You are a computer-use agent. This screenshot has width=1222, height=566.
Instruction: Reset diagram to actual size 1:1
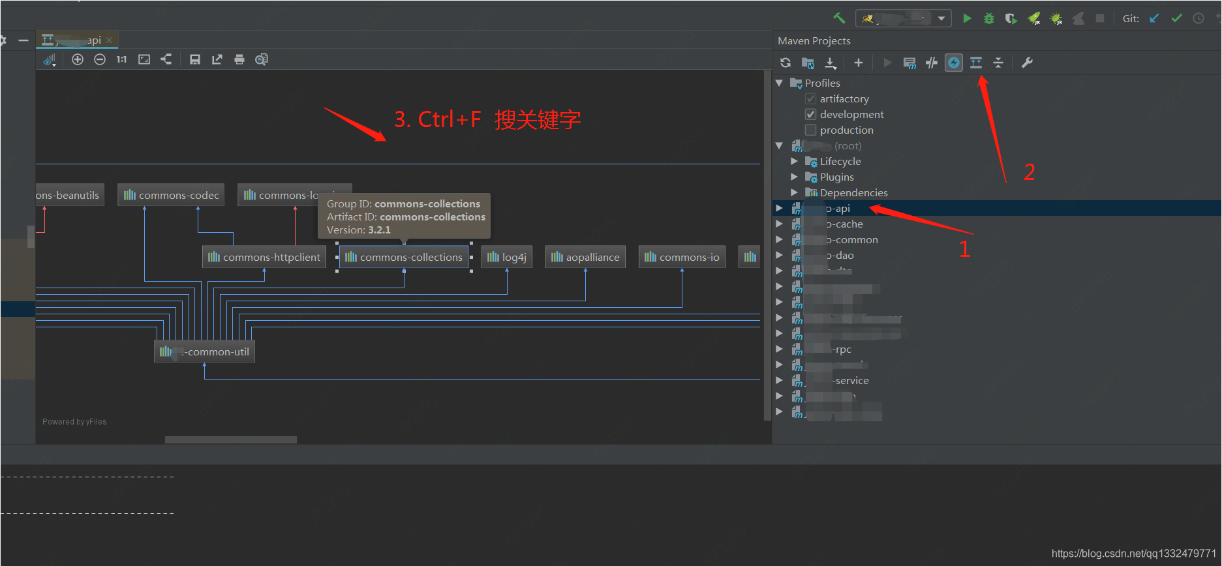point(121,59)
